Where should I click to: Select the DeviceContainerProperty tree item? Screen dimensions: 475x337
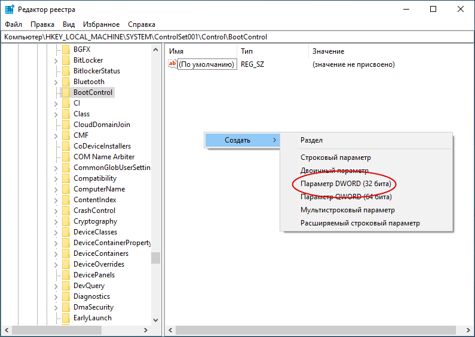coord(112,243)
